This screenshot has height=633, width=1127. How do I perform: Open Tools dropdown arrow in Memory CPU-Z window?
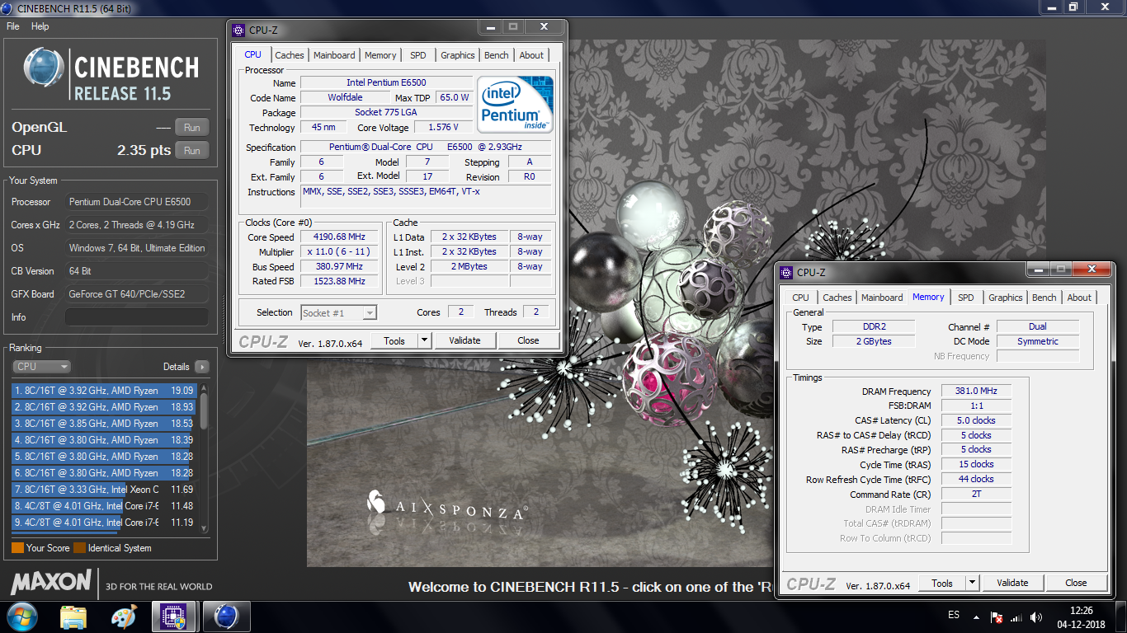pos(973,583)
